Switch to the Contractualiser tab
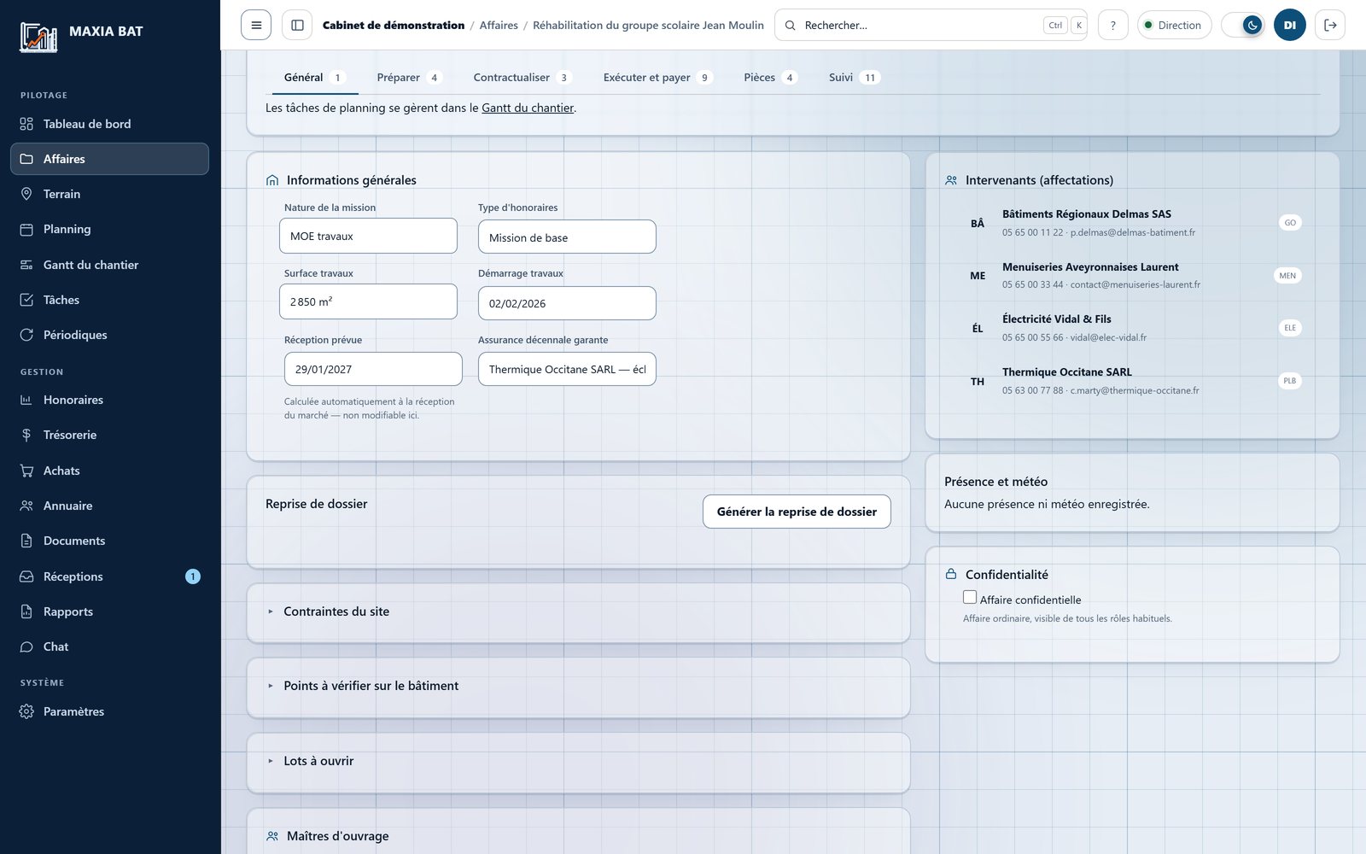The height and width of the screenshot is (854, 1366). [522, 78]
